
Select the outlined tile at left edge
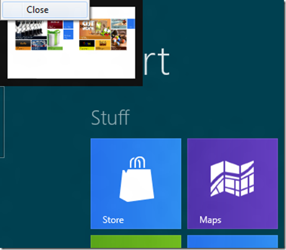[2, 122]
